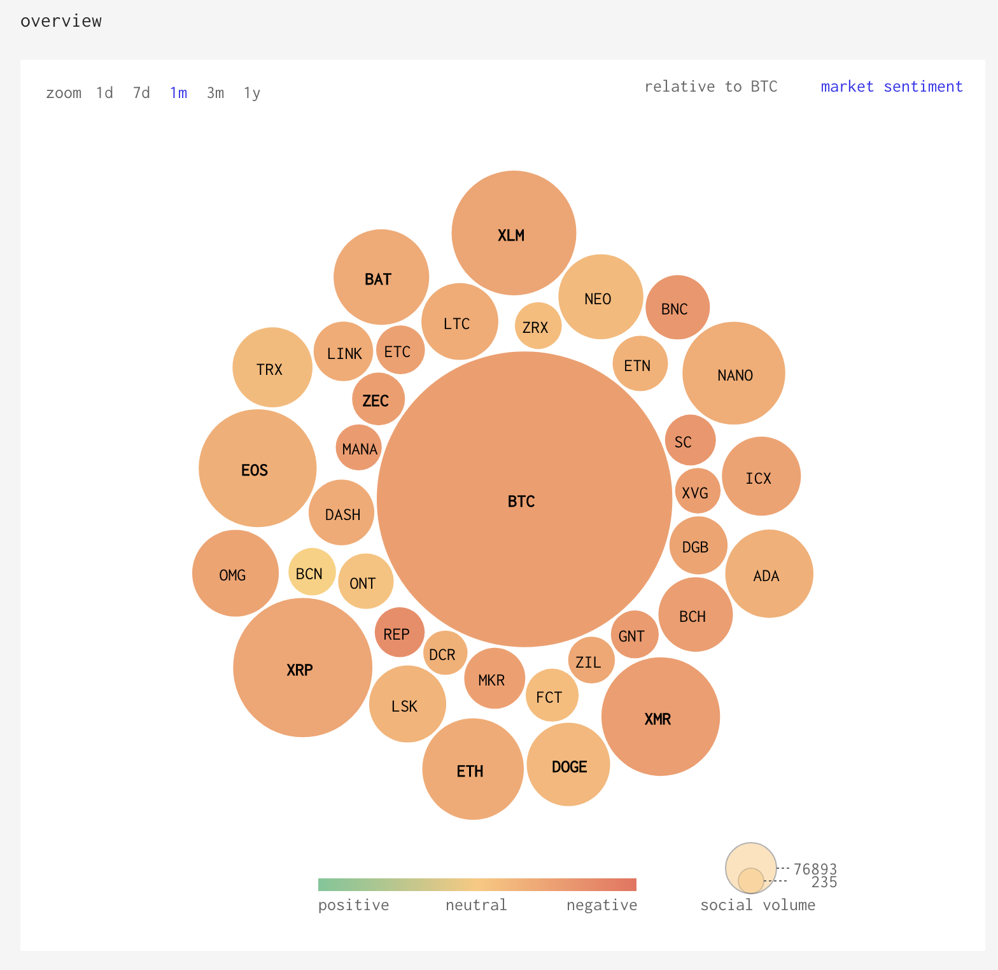Select the BTC bubble
The width and height of the screenshot is (998, 970).
point(524,500)
